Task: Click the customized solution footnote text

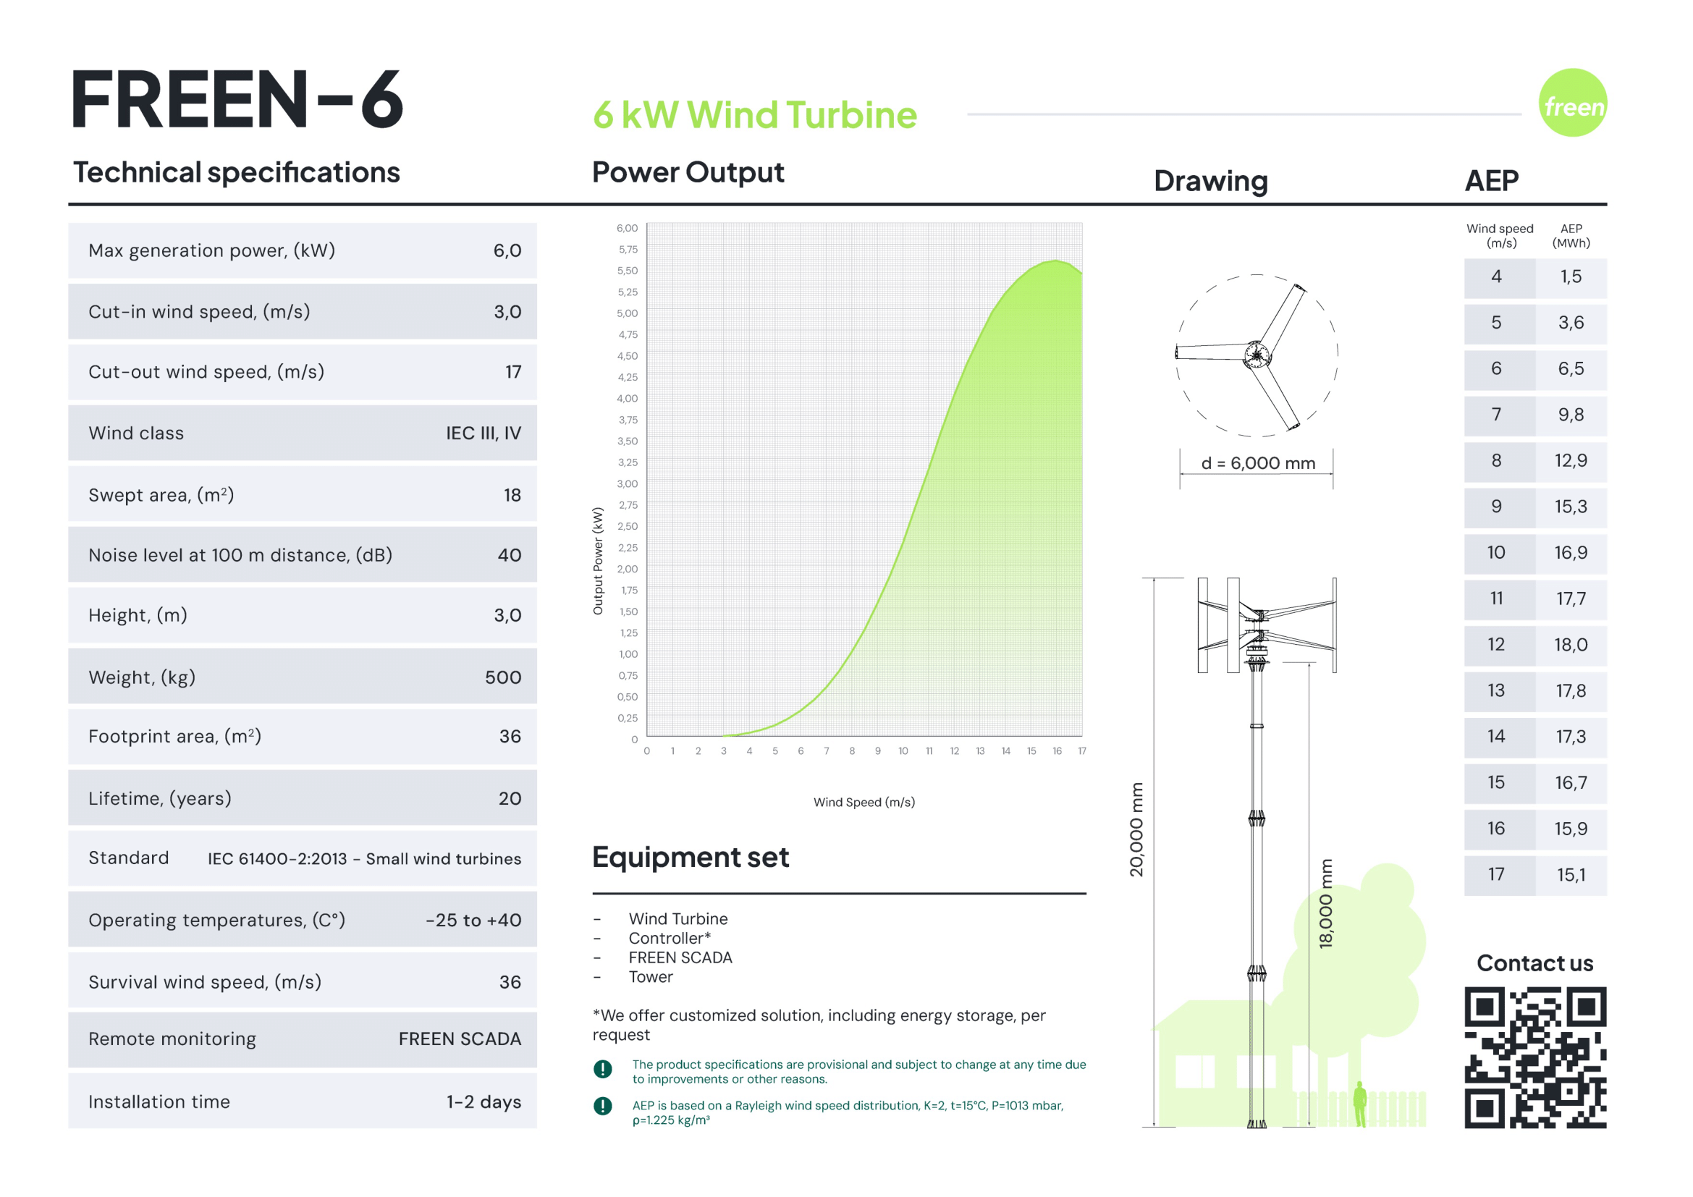Action: click(819, 1025)
